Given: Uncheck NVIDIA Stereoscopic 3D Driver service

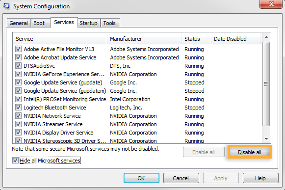Looking at the screenshot, I should tap(18, 140).
